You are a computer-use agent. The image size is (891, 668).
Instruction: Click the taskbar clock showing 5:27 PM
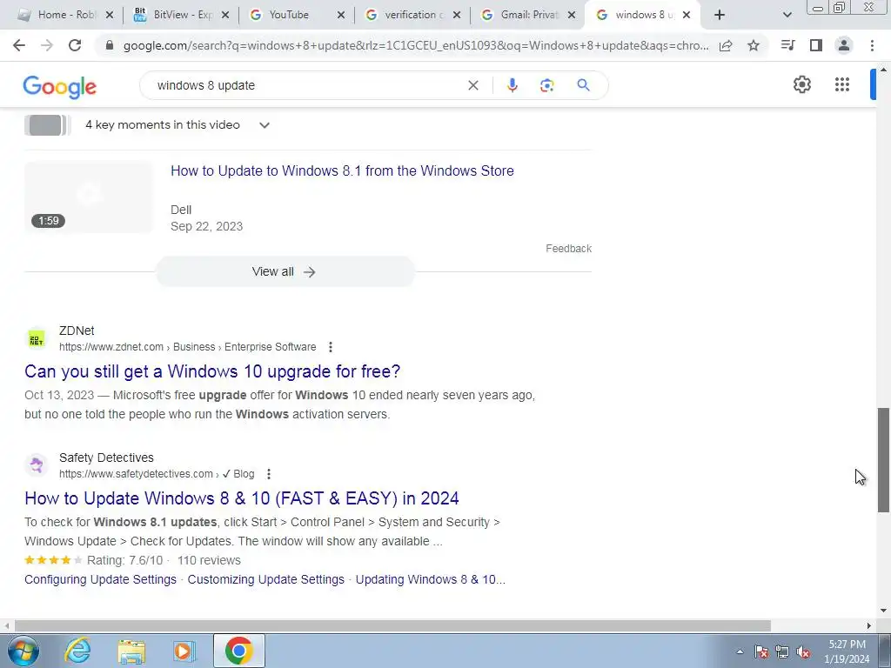tap(847, 651)
